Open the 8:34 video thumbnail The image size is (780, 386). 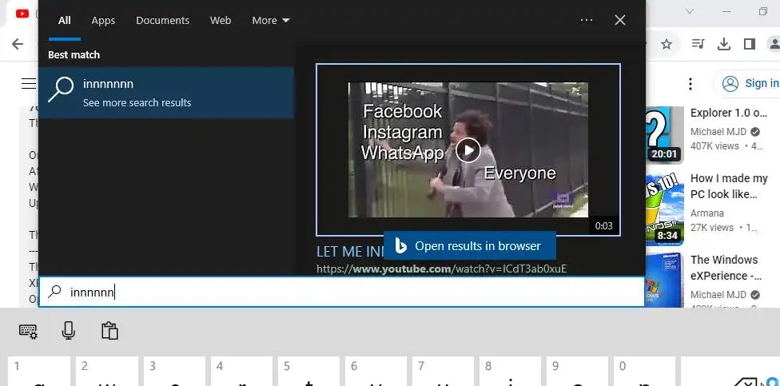[x=665, y=210]
